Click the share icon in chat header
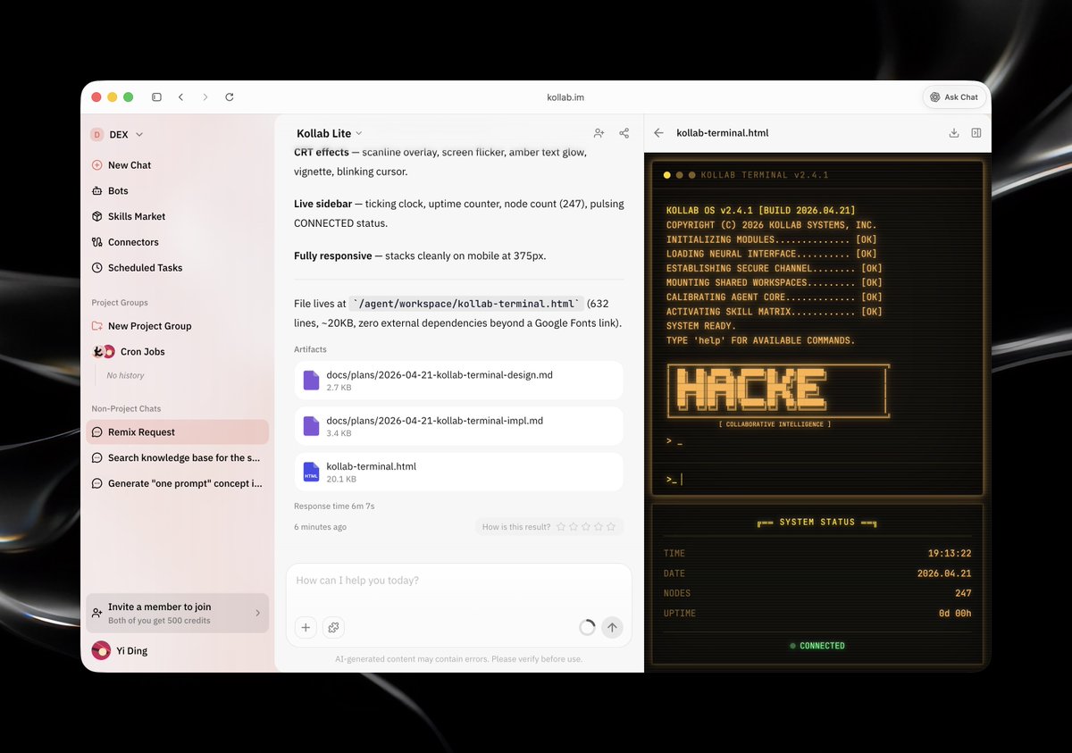Image resolution: width=1072 pixels, height=753 pixels. [624, 133]
